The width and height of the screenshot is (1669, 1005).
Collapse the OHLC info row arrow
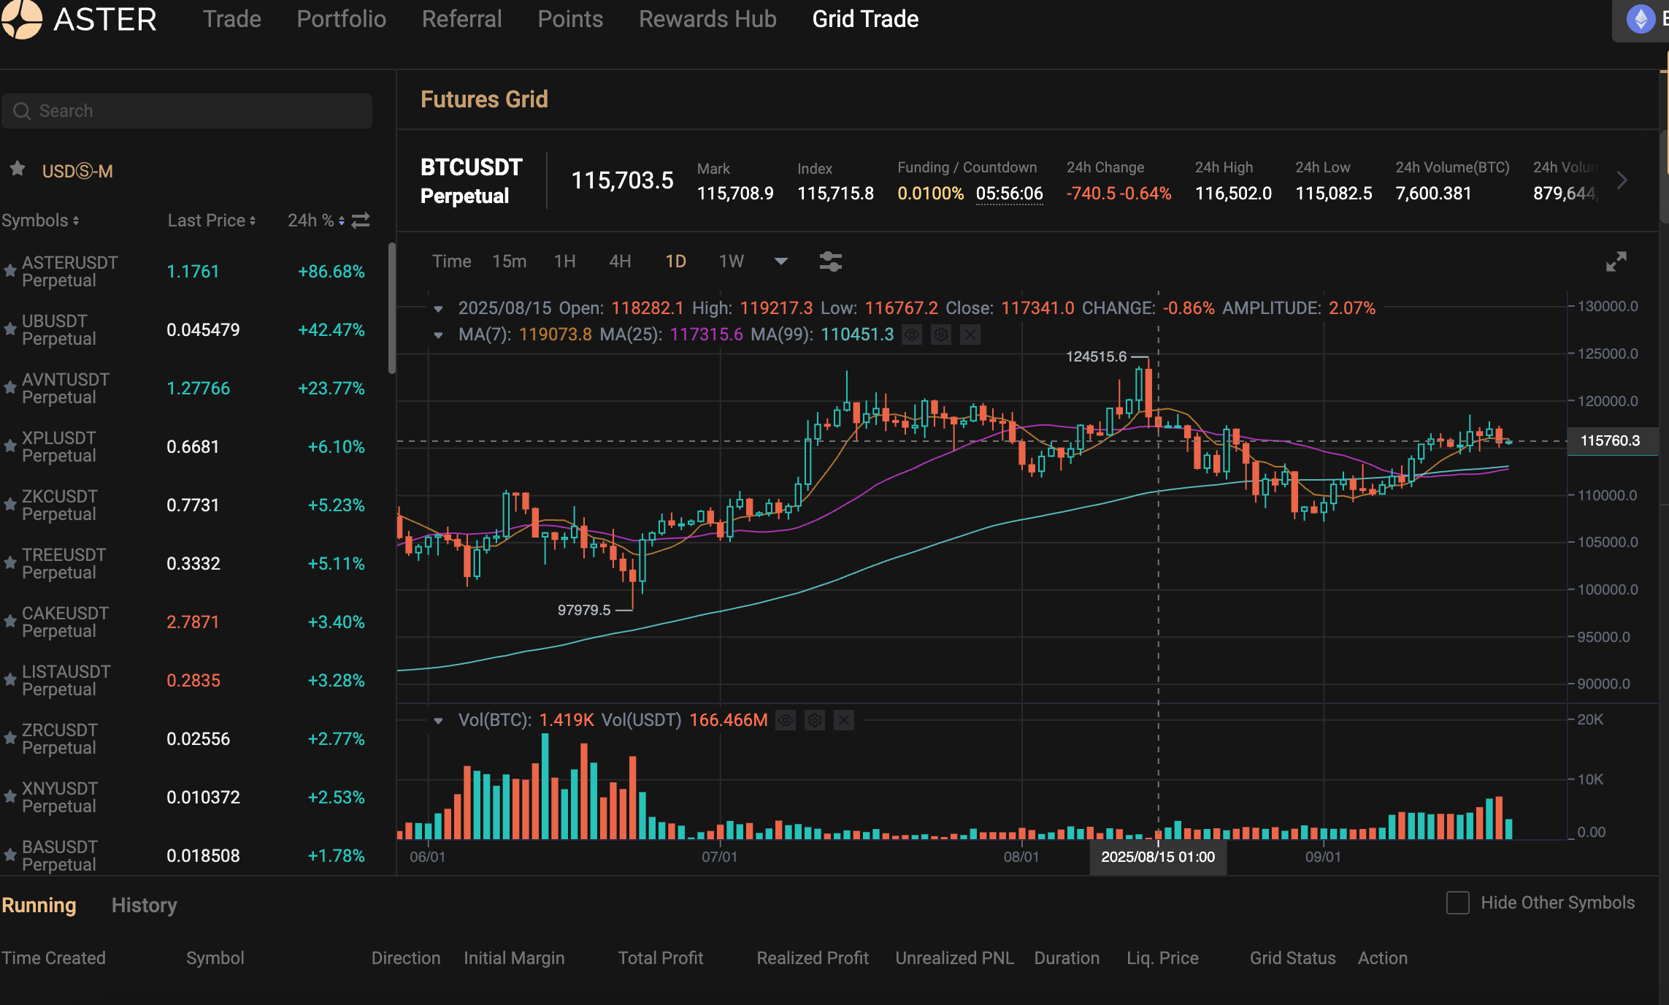438,309
